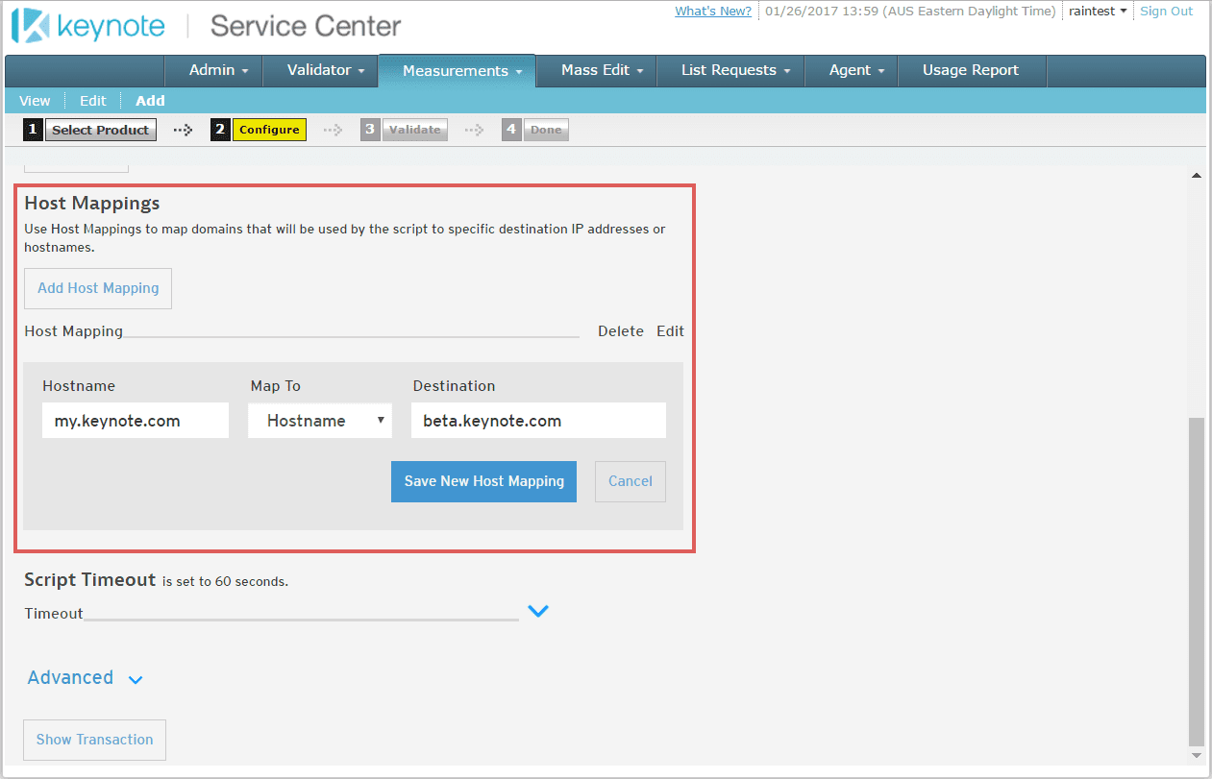
Task: Click the Host Mappings heading
Action: 92,204
